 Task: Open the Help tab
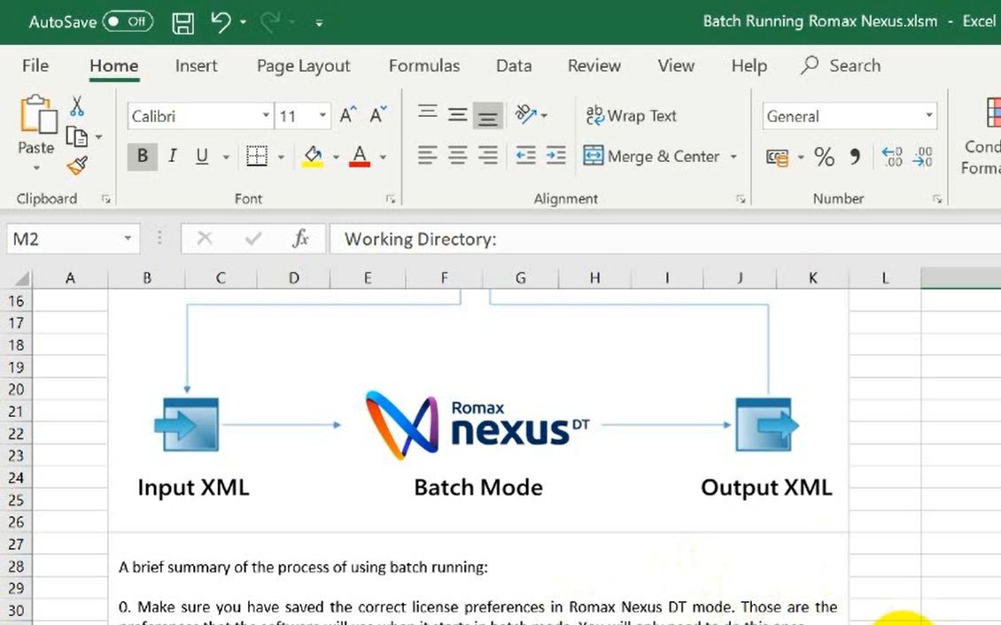coord(749,66)
